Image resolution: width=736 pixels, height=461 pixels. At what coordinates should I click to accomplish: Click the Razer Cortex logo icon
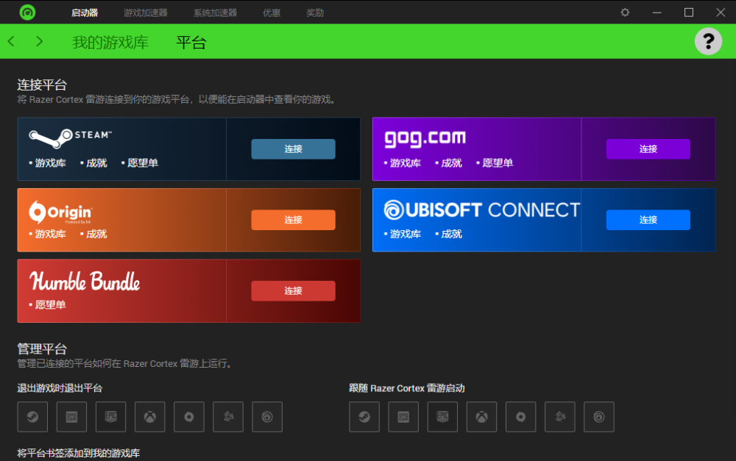tap(27, 12)
